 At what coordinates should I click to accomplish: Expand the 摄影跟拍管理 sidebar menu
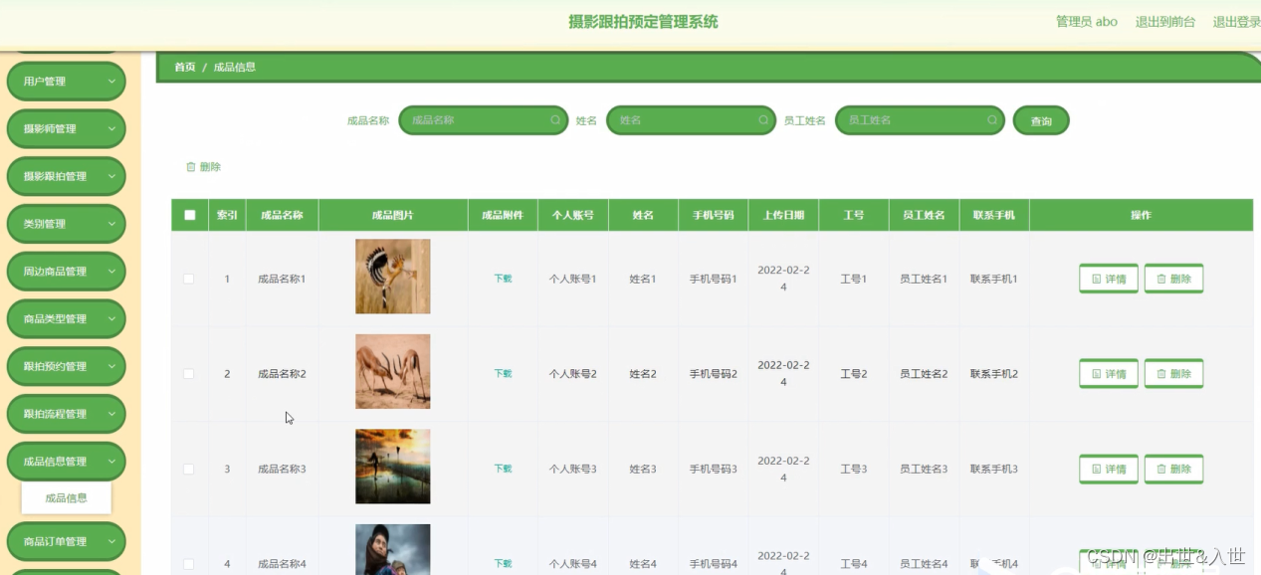pyautogui.click(x=67, y=176)
